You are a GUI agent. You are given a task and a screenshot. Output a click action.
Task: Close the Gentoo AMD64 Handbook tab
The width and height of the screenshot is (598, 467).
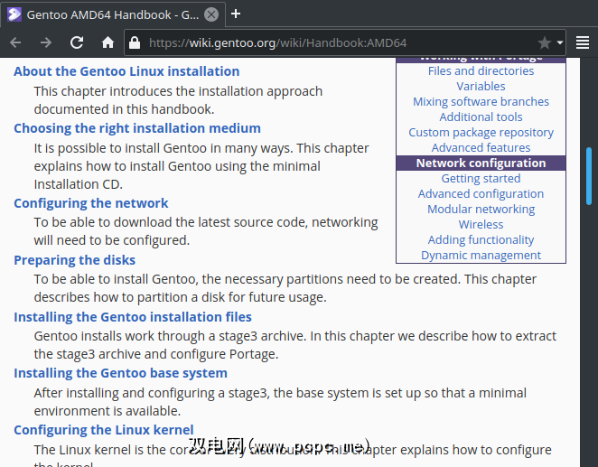[x=210, y=14]
